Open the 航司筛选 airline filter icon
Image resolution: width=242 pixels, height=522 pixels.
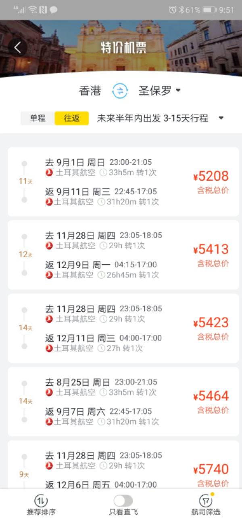pyautogui.click(x=205, y=501)
